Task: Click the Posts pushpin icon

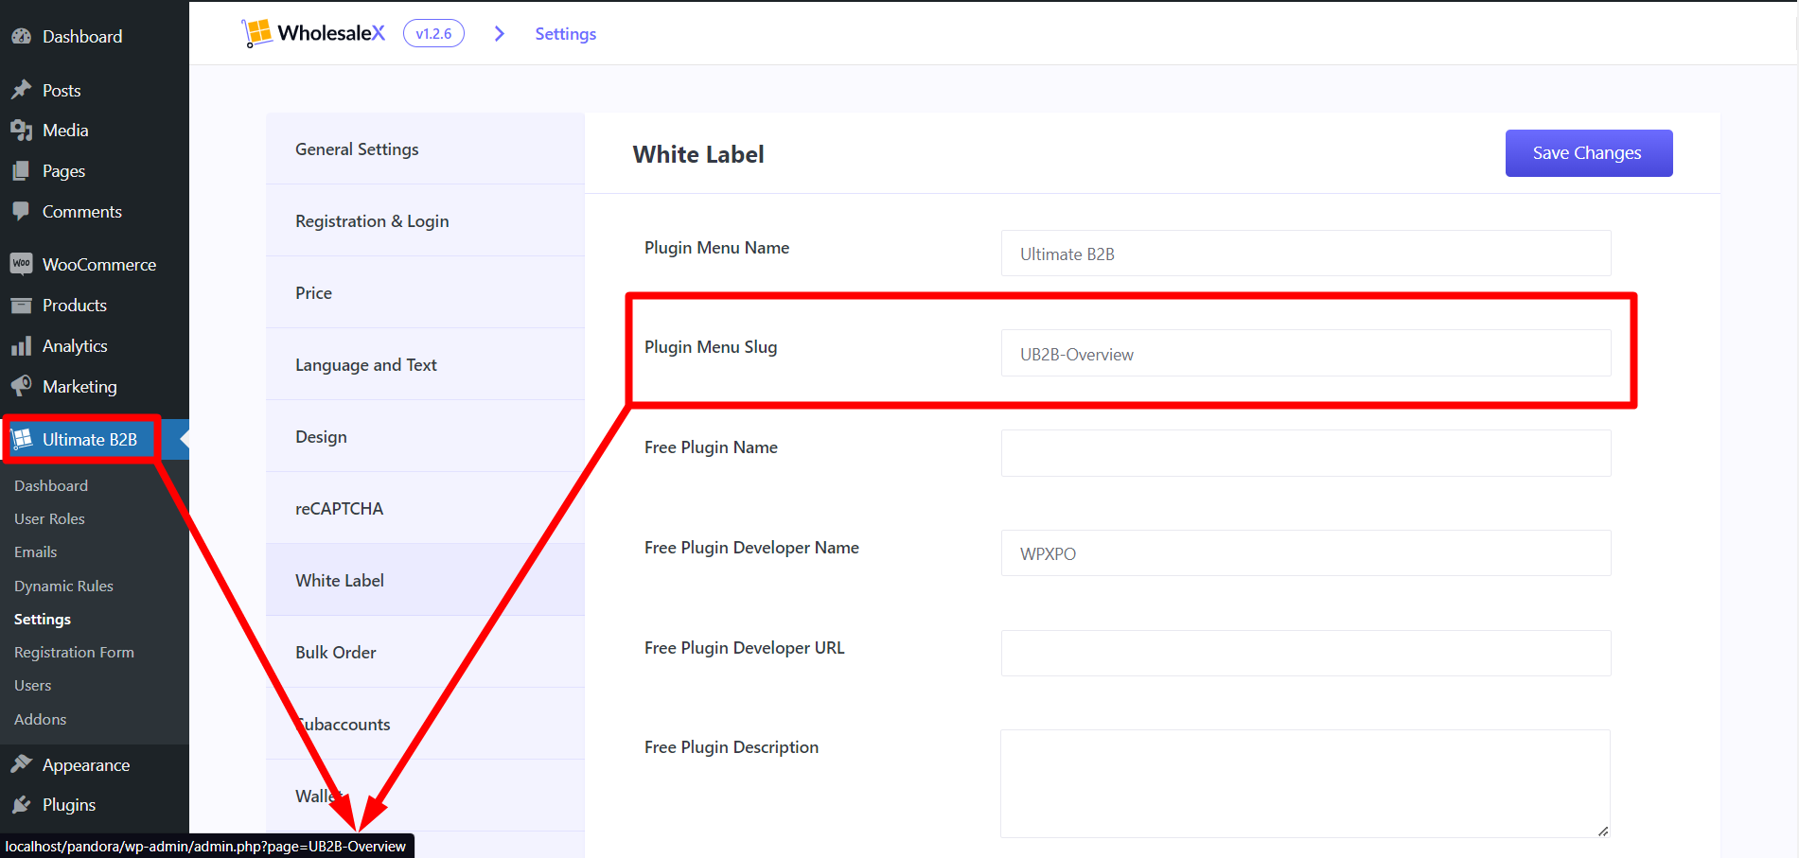Action: [22, 90]
